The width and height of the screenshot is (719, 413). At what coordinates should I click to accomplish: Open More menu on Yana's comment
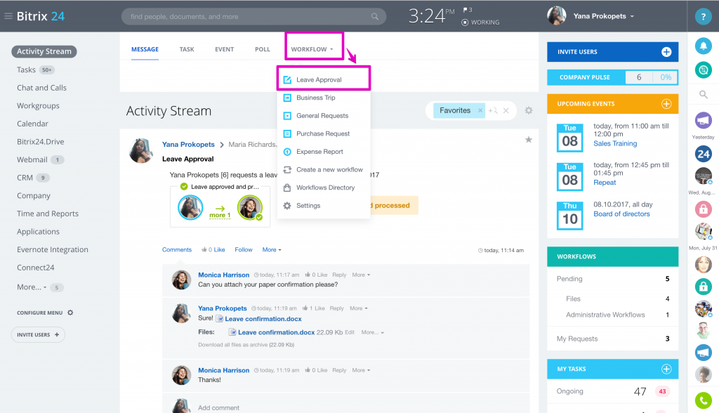pyautogui.click(x=359, y=308)
